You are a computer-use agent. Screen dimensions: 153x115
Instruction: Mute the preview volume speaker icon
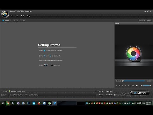[142, 85]
